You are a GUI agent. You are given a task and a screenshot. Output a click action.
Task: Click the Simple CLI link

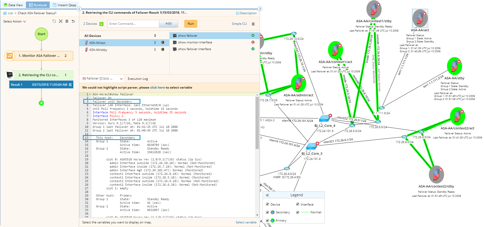(239, 24)
